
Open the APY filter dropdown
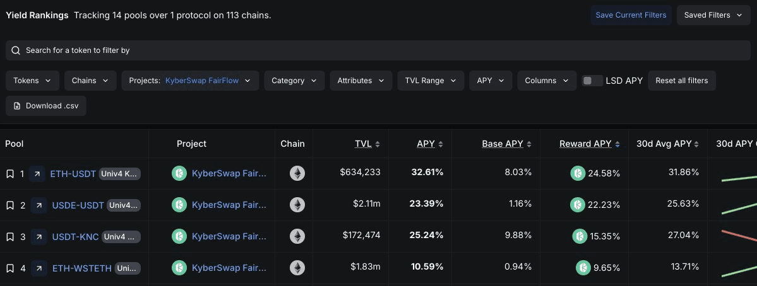(491, 81)
